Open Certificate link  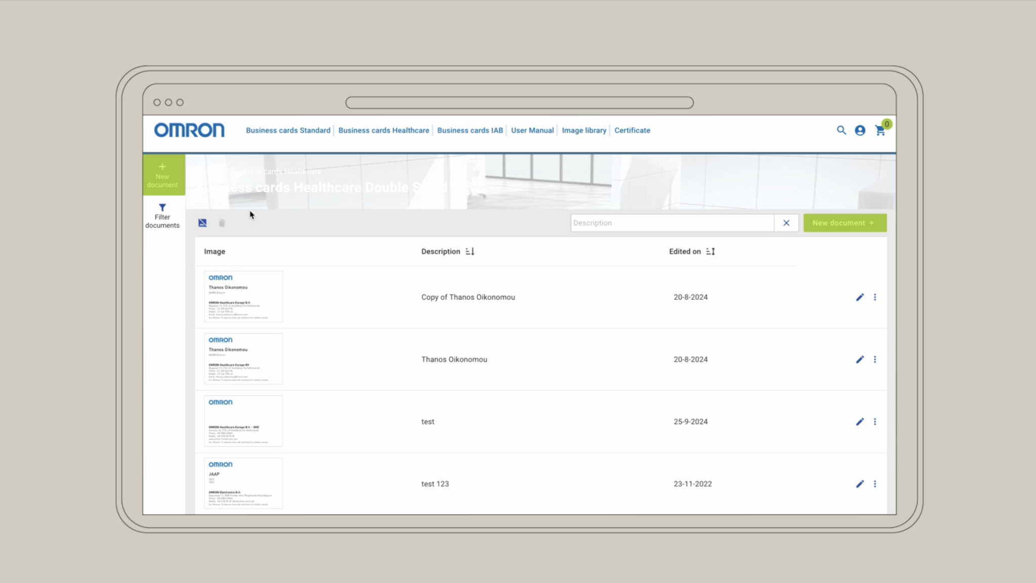[x=632, y=130]
